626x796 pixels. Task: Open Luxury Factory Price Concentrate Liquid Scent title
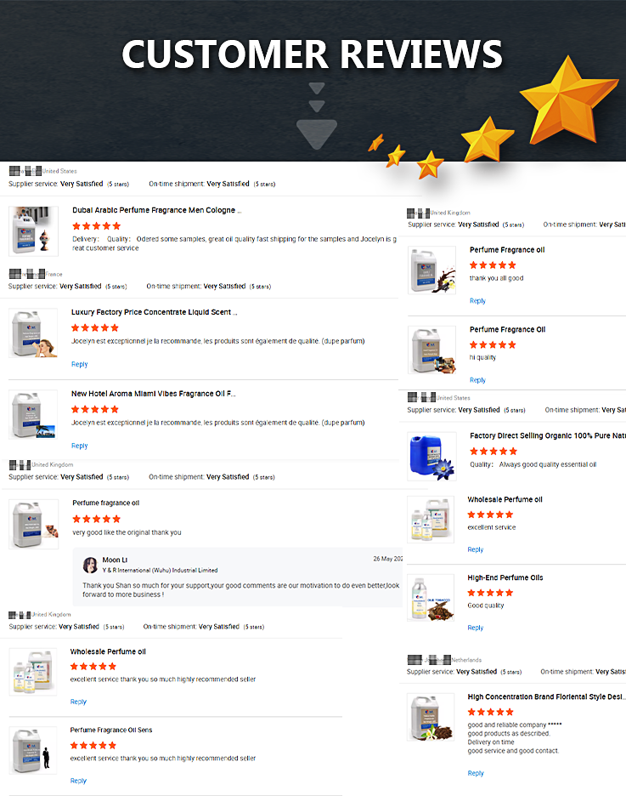pyautogui.click(x=154, y=312)
